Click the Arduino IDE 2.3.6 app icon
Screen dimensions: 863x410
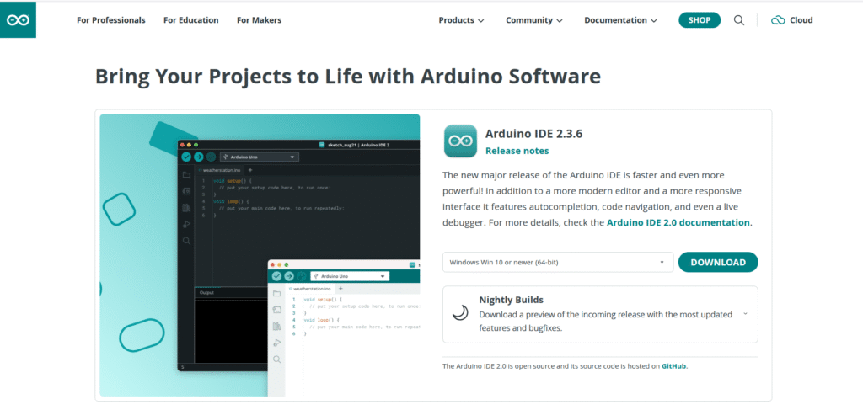(460, 141)
